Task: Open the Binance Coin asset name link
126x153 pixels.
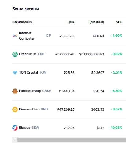Action: [29, 109]
